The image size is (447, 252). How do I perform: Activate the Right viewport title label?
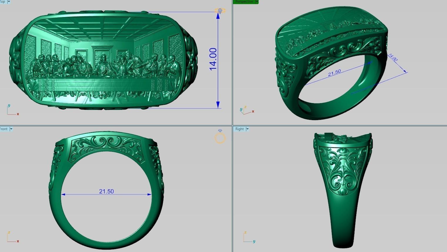[240, 129]
